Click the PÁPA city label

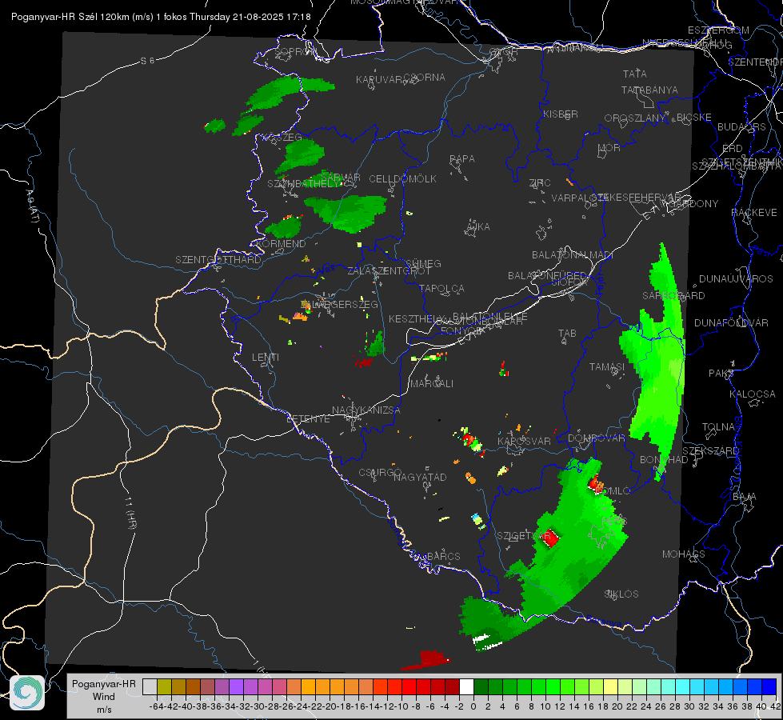[462, 159]
